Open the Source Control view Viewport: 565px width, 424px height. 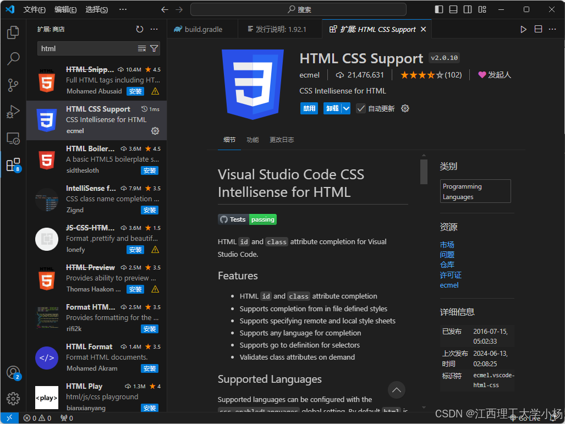(x=13, y=85)
